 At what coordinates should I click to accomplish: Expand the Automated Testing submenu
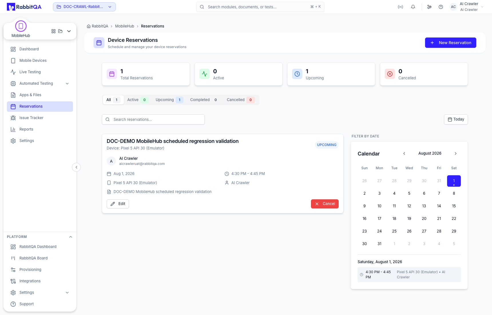coord(67,84)
